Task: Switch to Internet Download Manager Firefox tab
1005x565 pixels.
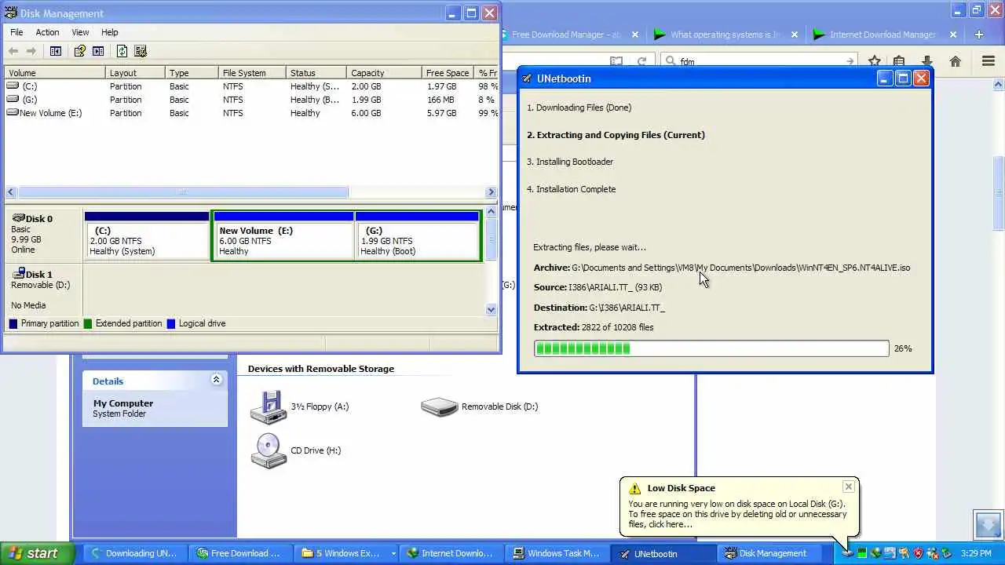Action: point(885,35)
